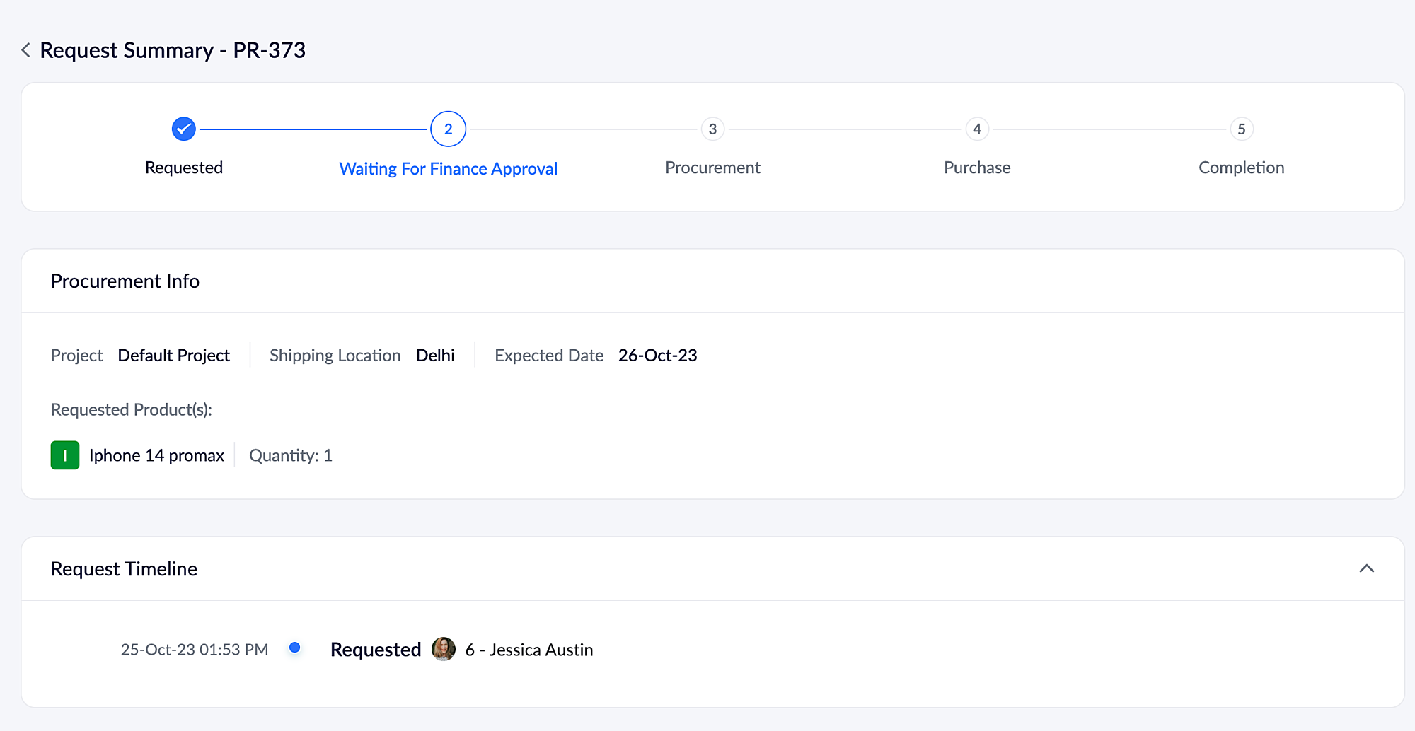Image resolution: width=1415 pixels, height=731 pixels.
Task: Click the Completion step label
Action: tap(1241, 168)
